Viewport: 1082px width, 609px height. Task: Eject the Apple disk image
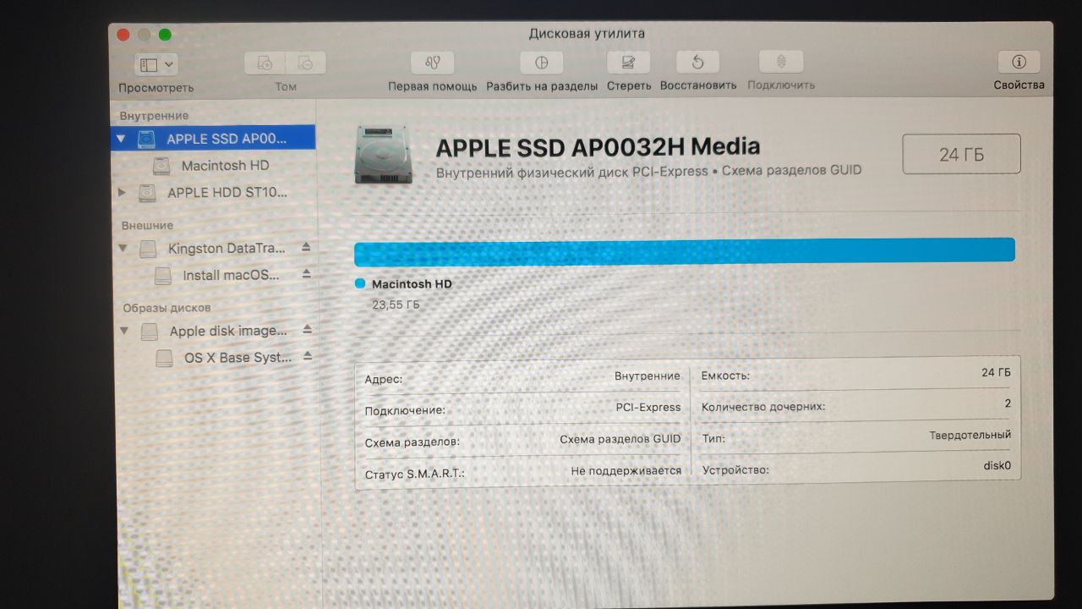point(307,329)
